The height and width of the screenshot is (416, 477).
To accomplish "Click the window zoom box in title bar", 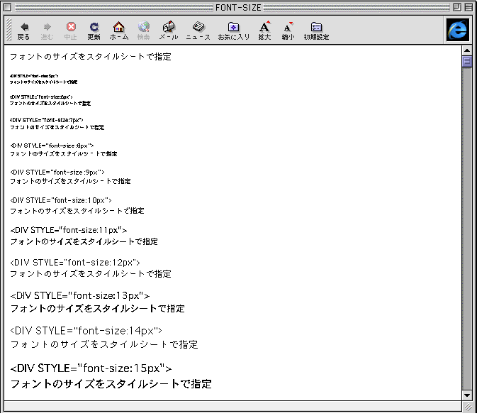I will click(x=456, y=6).
